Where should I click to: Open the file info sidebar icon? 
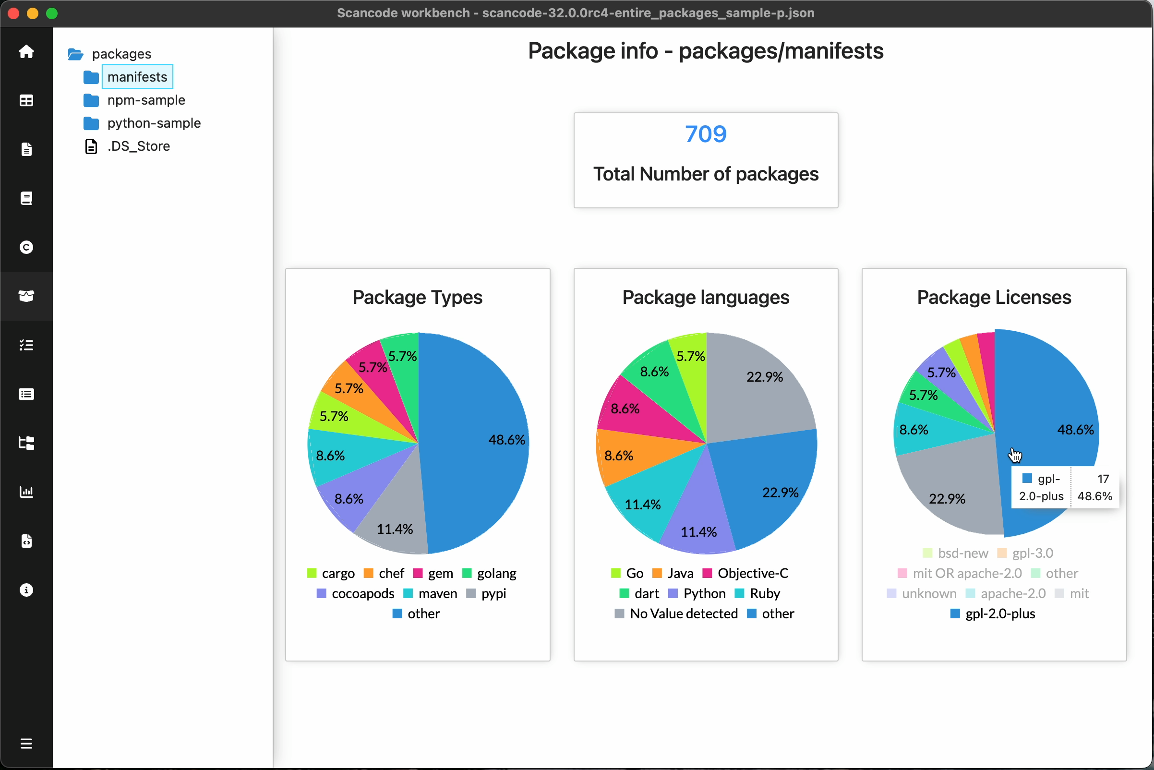pyautogui.click(x=26, y=149)
